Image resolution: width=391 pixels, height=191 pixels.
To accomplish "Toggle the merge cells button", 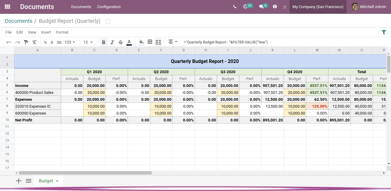I will [x=158, y=42].
